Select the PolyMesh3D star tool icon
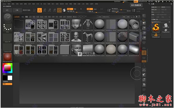 166,30
